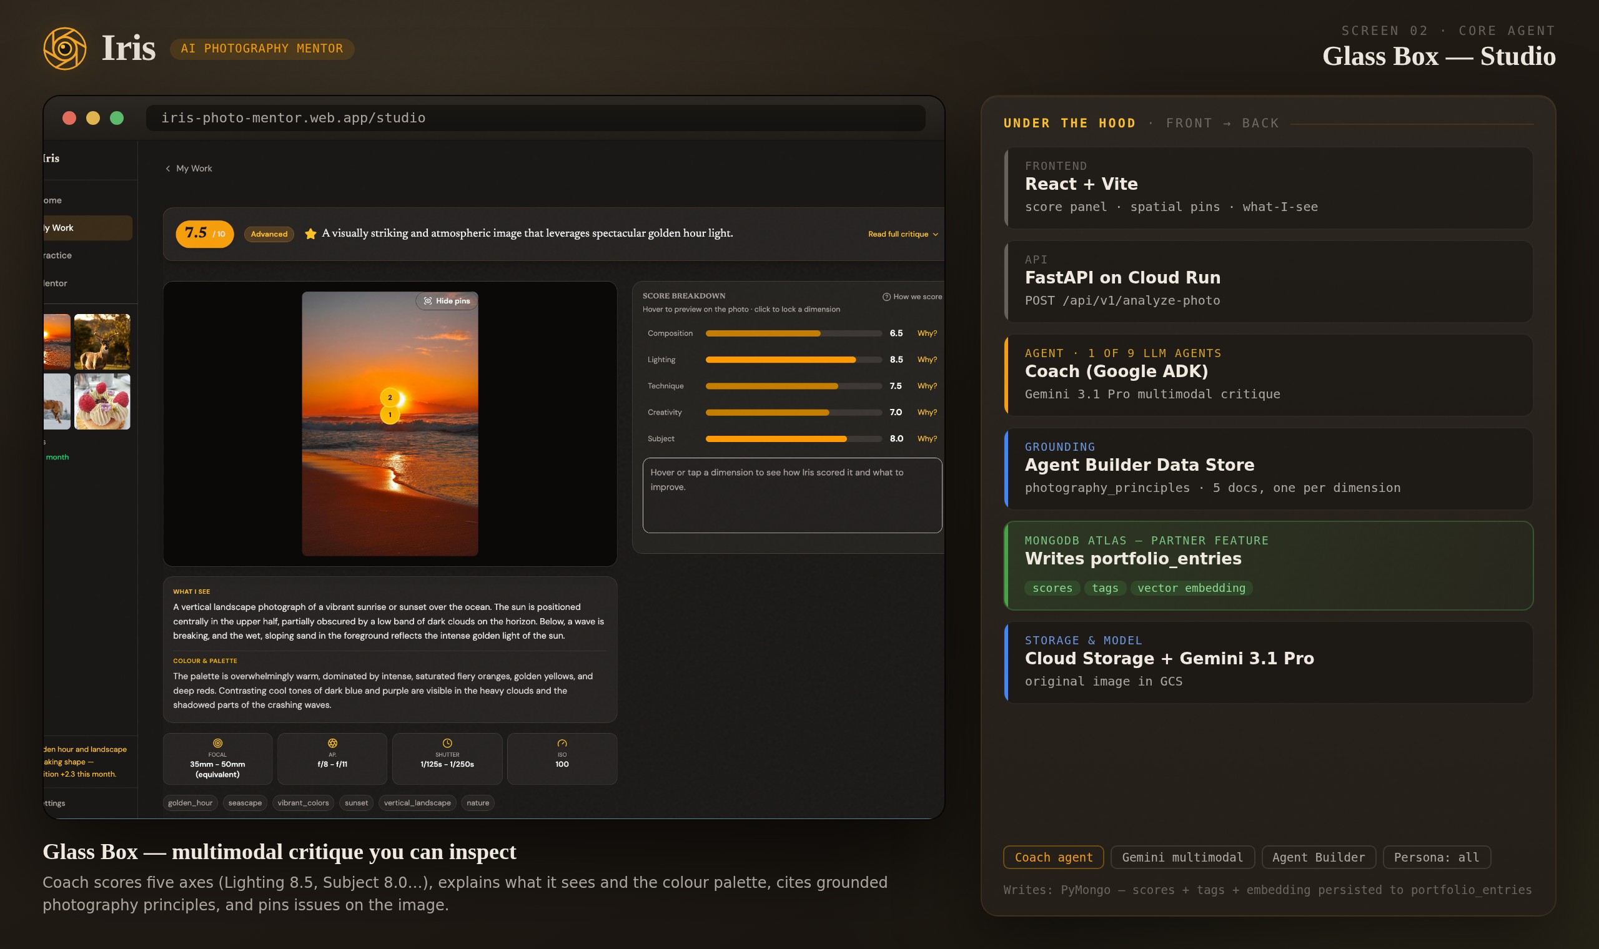The width and height of the screenshot is (1599, 949).
Task: Click Why? next to Creativity
Action: 927,413
